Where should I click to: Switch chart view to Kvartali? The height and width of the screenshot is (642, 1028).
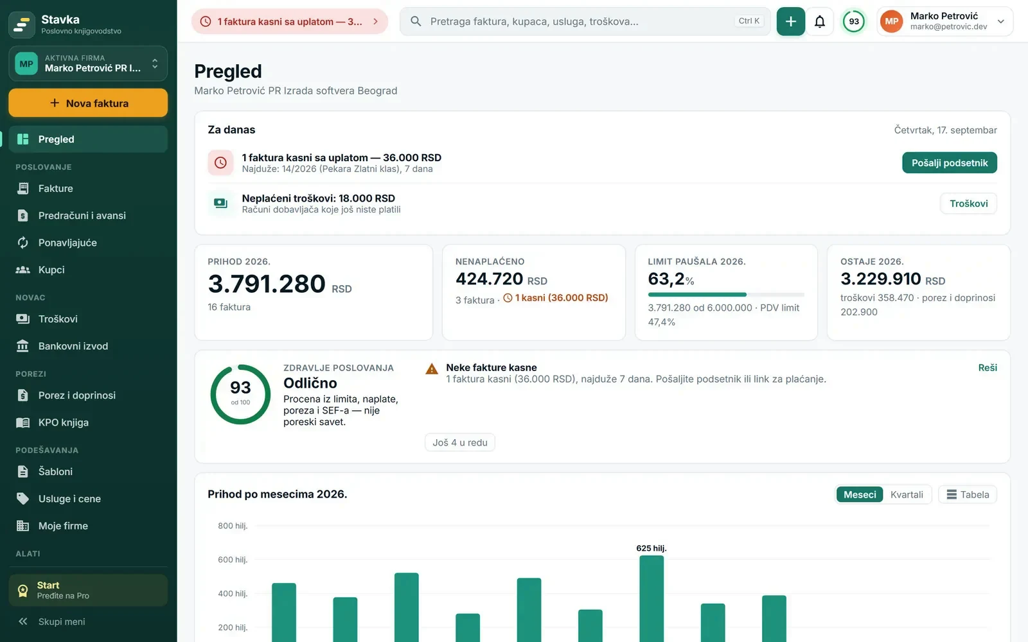(x=907, y=494)
